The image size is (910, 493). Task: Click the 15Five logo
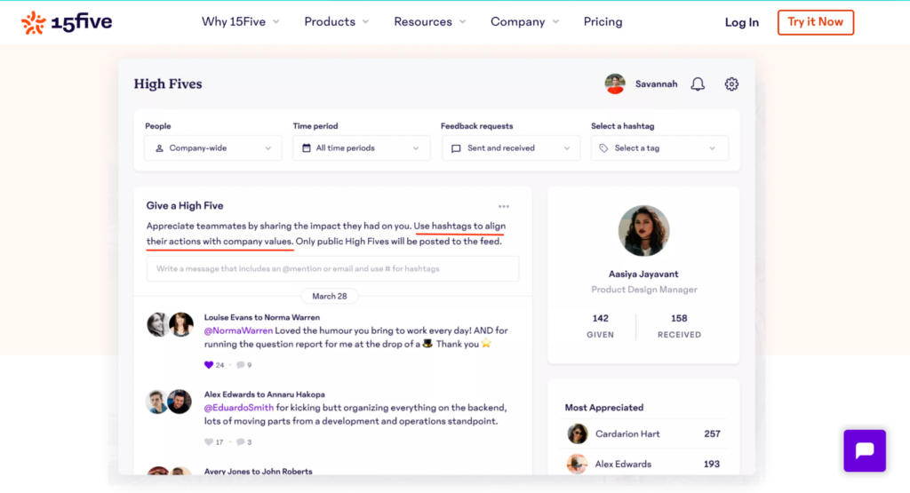pos(67,22)
